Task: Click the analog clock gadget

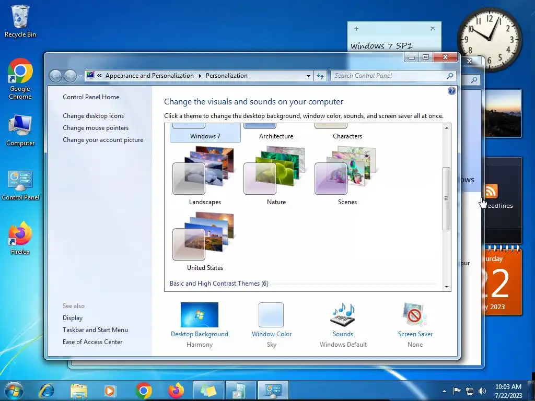Action: coord(489,39)
